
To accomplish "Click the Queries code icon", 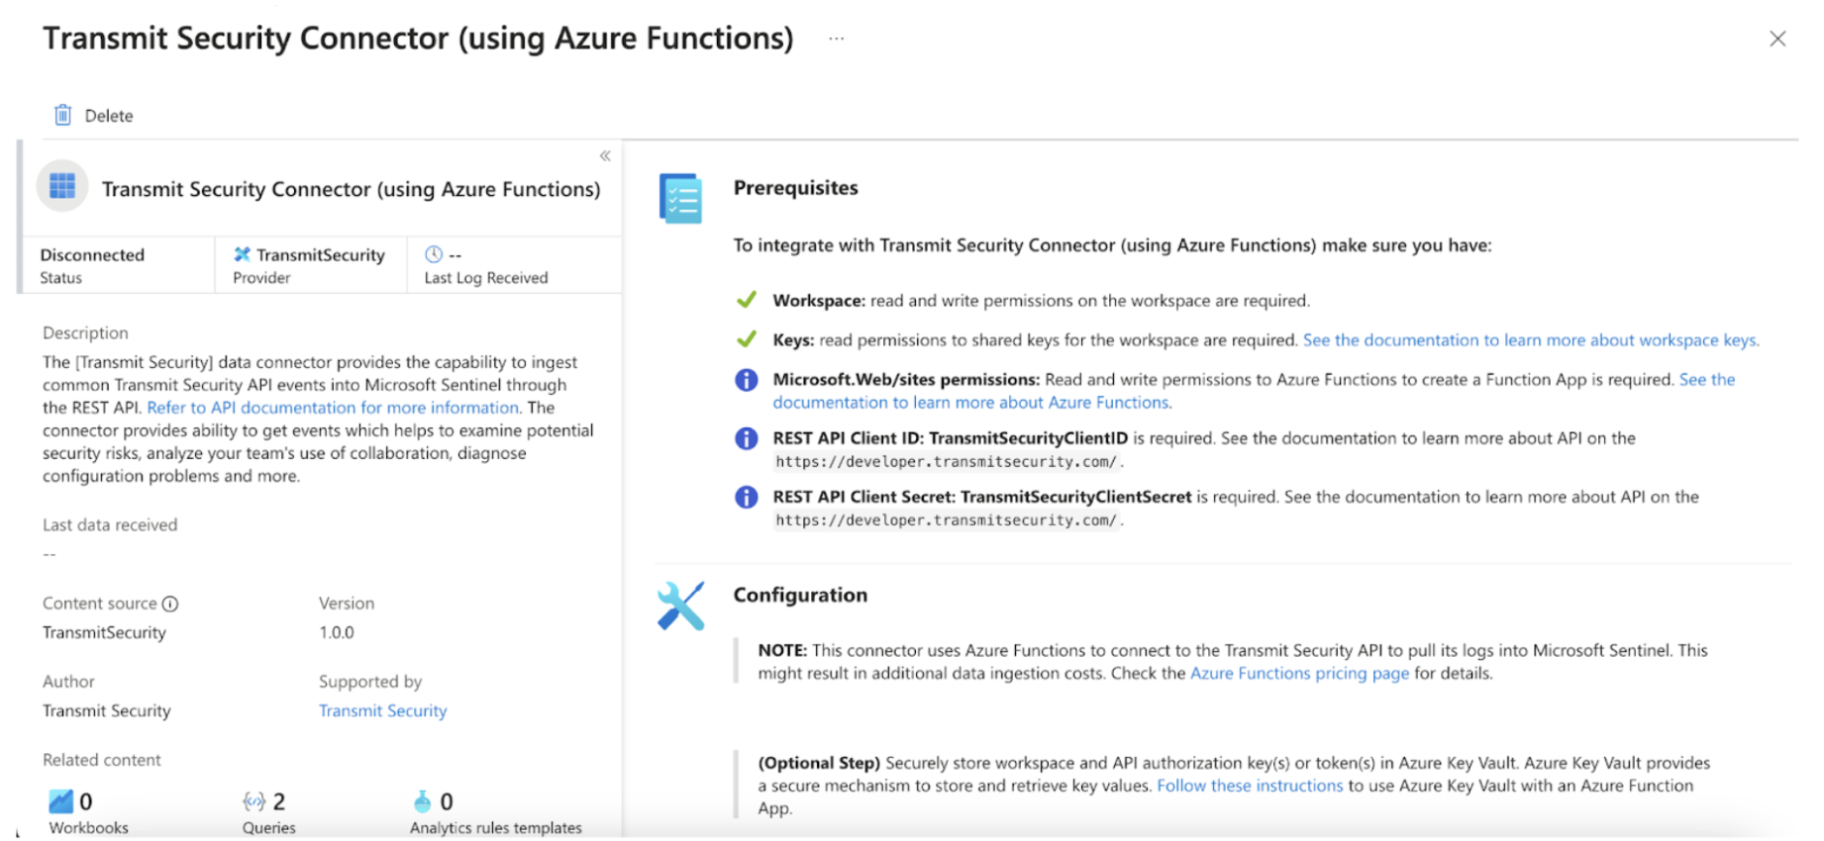I will 253,801.
